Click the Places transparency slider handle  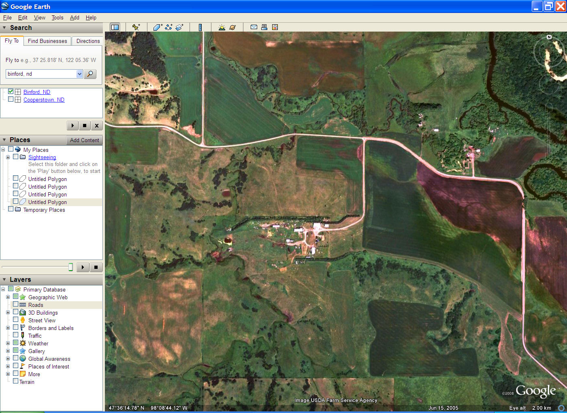70,267
